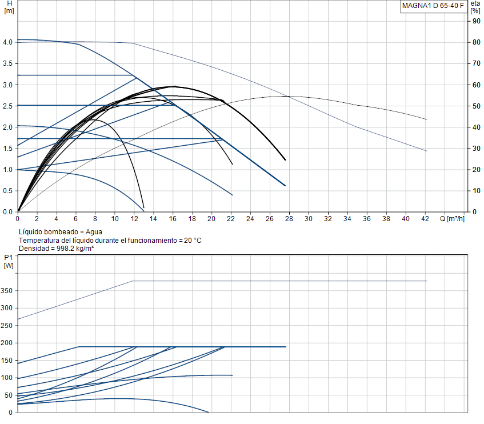484x424 pixels.
Task: Click the 'Líquido bombeado = Agua' line
Action: 61,232
